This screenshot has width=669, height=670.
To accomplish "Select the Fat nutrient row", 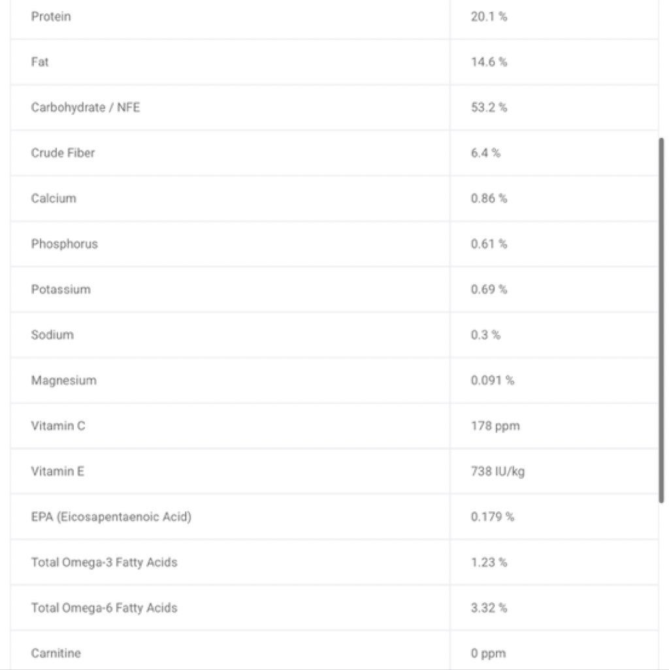I will (x=334, y=62).
